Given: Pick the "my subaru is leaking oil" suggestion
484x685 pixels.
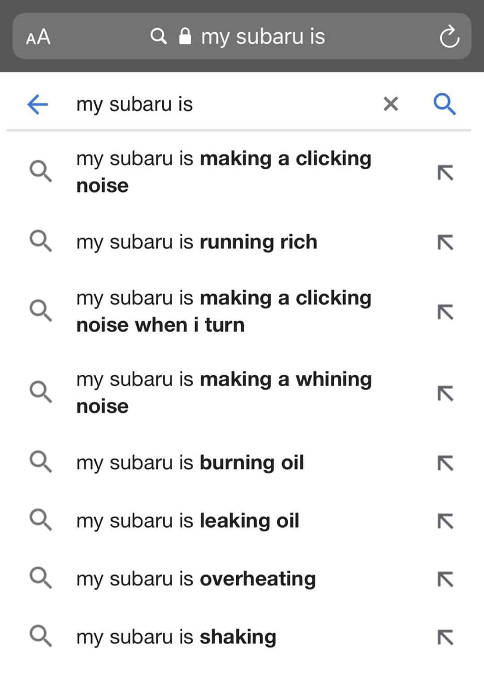Looking at the screenshot, I should tap(188, 521).
